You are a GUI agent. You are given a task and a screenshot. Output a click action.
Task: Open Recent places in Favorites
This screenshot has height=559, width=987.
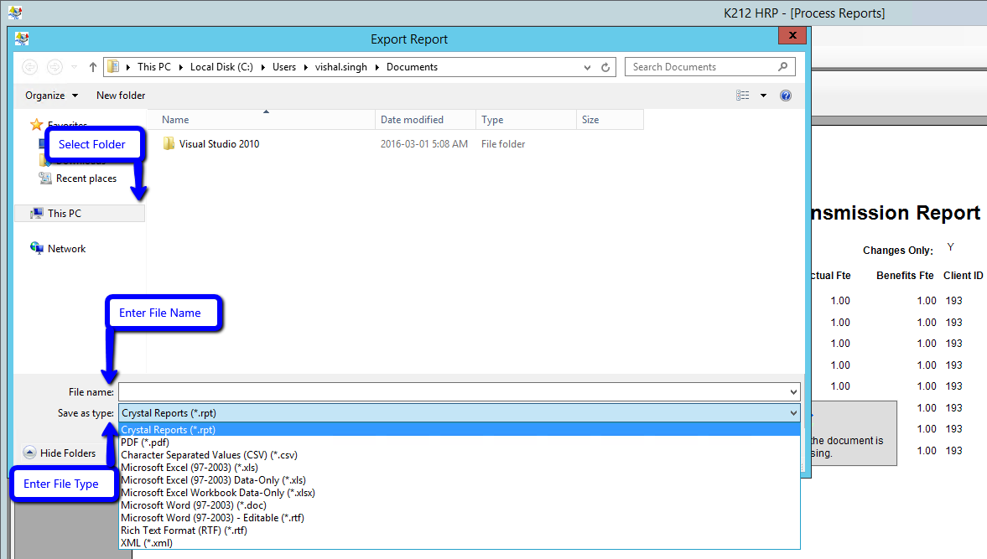tap(86, 179)
